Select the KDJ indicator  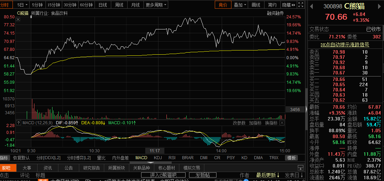pyautogui.click(x=158, y=158)
